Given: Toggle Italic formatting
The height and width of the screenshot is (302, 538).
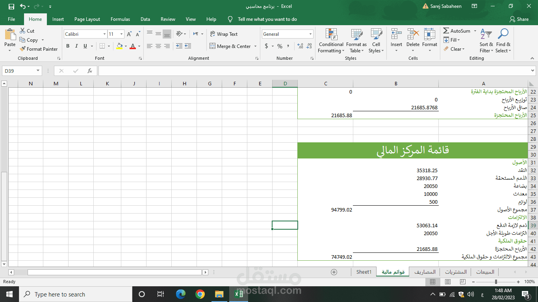Looking at the screenshot, I should 76,46.
